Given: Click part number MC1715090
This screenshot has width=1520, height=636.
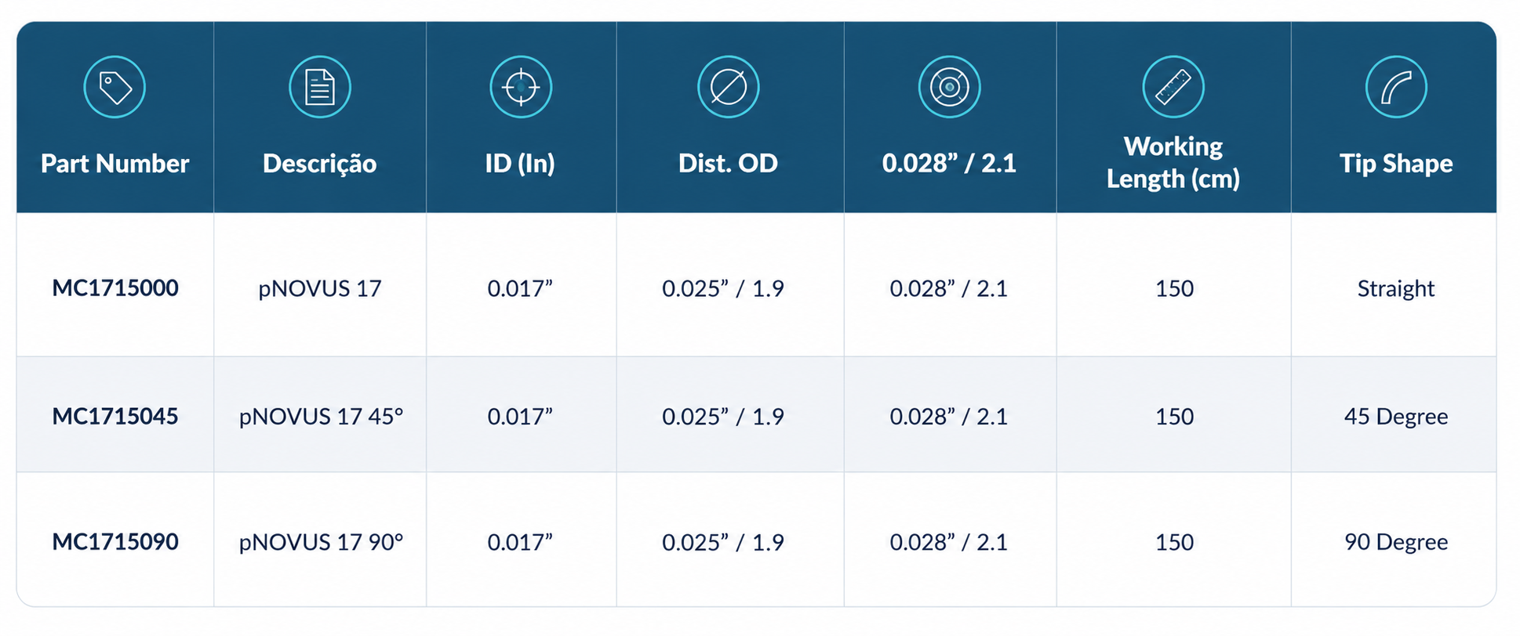Looking at the screenshot, I should click(115, 542).
